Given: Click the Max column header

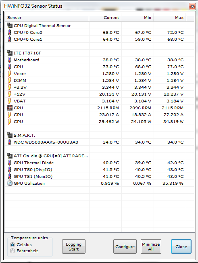Looking at the screenshot, I should (x=169, y=18).
